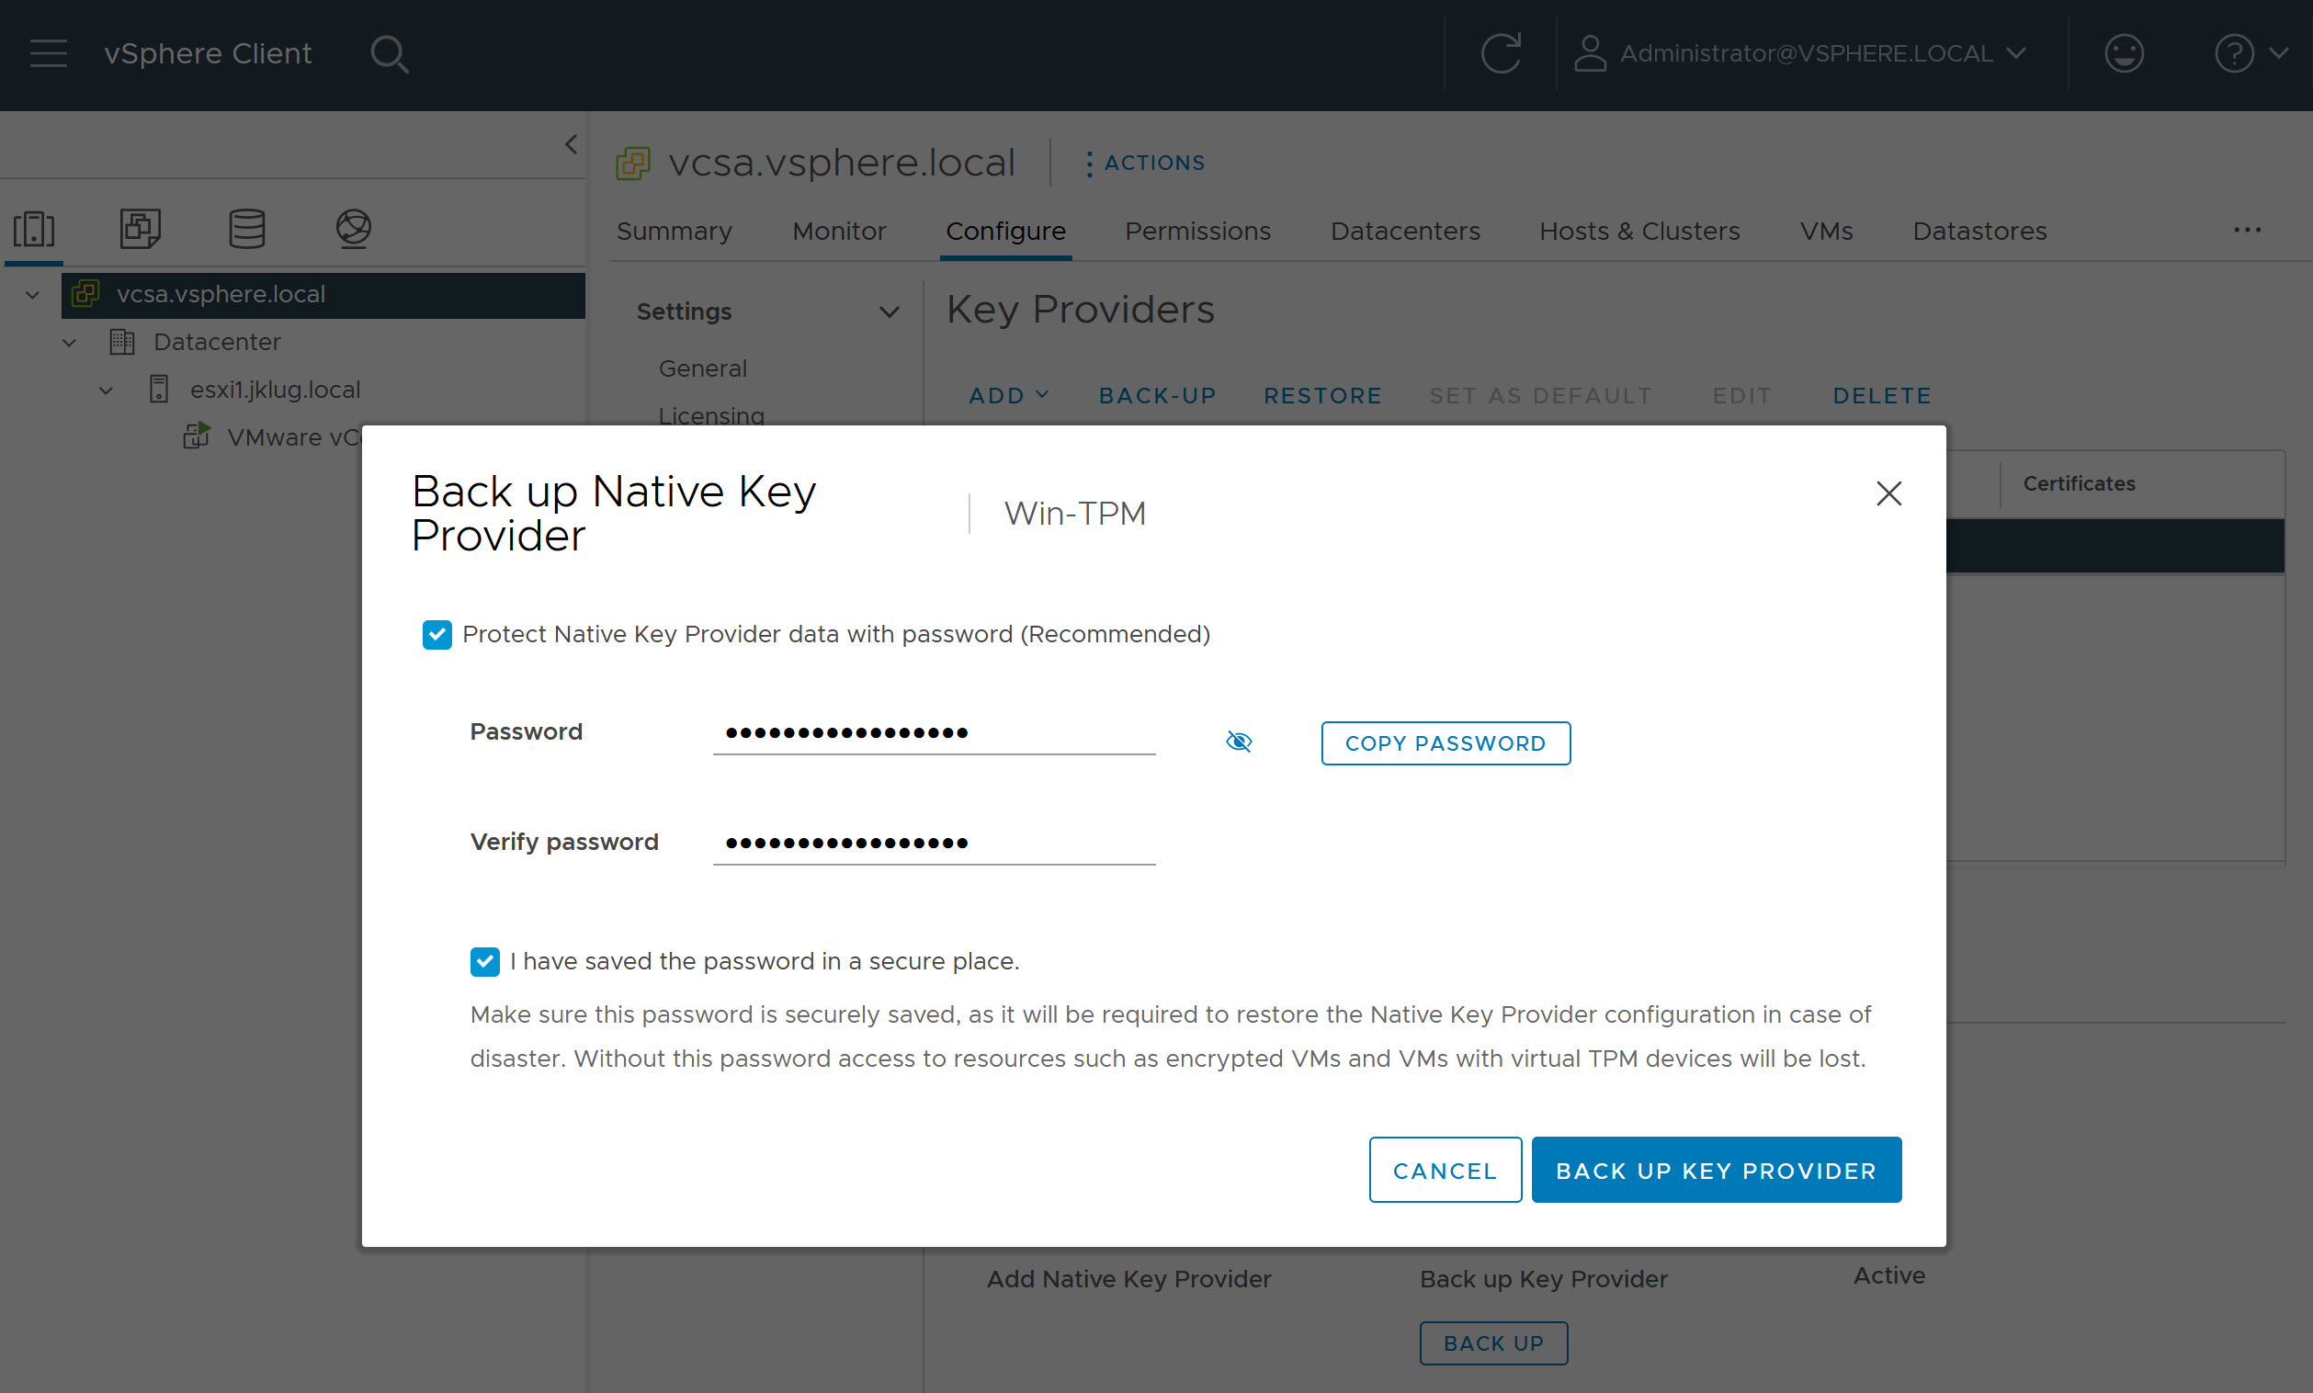Uncheck Protect Native Key Provider with password
The width and height of the screenshot is (2313, 1393).
click(x=437, y=635)
